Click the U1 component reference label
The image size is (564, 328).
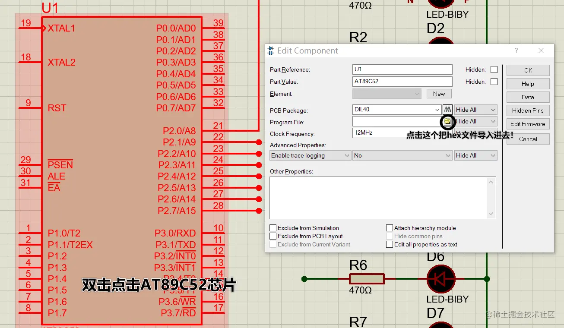(x=50, y=8)
